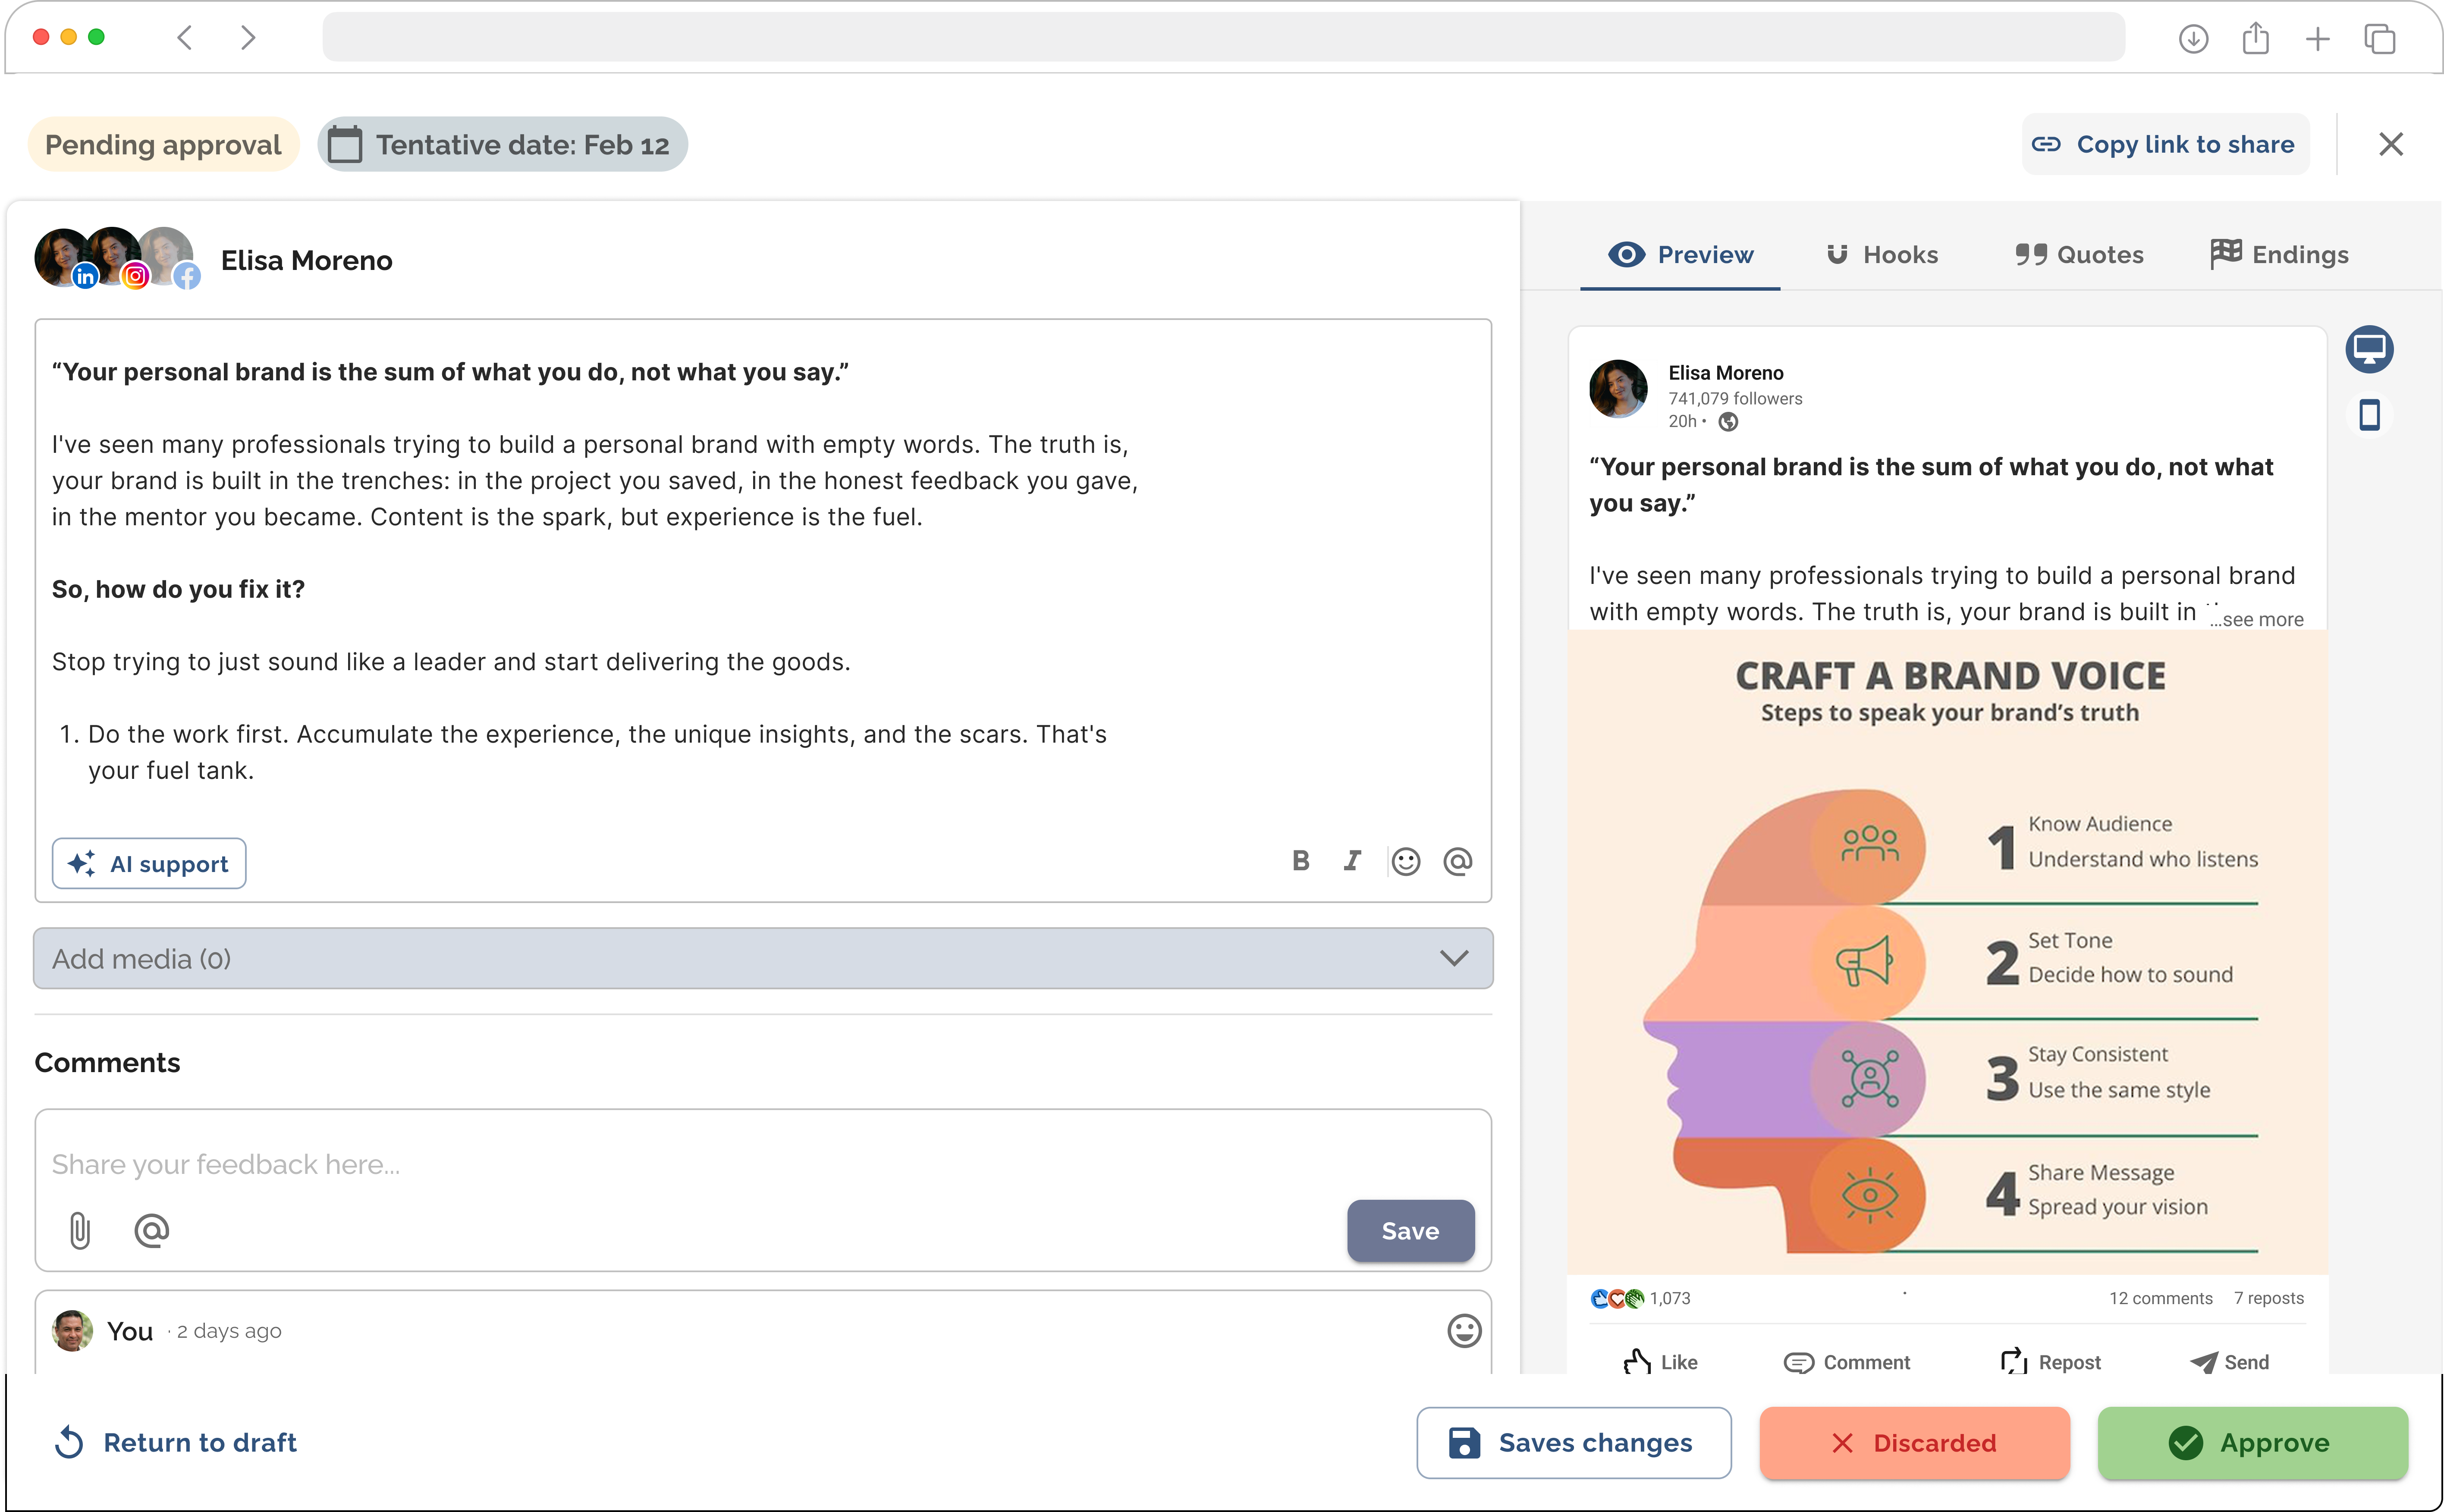Switch preview to desktop view
Screen dimensions: 2444x1512
pos(2369,349)
